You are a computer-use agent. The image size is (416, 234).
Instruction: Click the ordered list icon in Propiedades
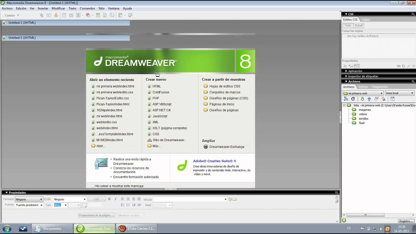click(128, 205)
